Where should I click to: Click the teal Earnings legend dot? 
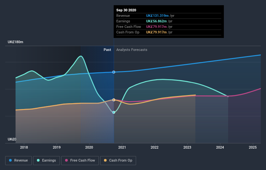click(38, 160)
